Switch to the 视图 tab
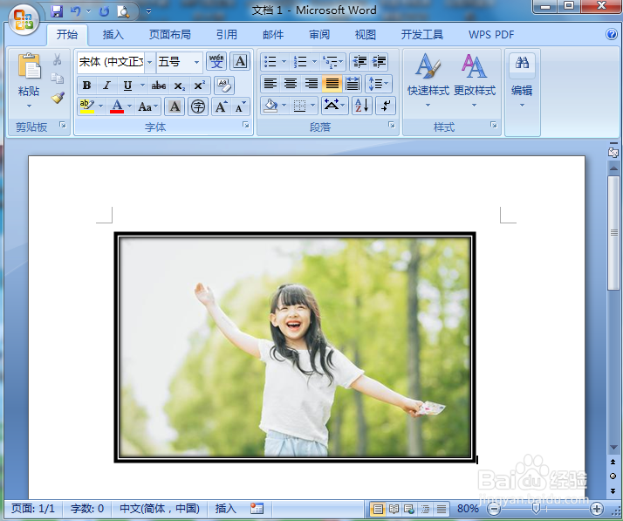623x521 pixels. point(365,35)
